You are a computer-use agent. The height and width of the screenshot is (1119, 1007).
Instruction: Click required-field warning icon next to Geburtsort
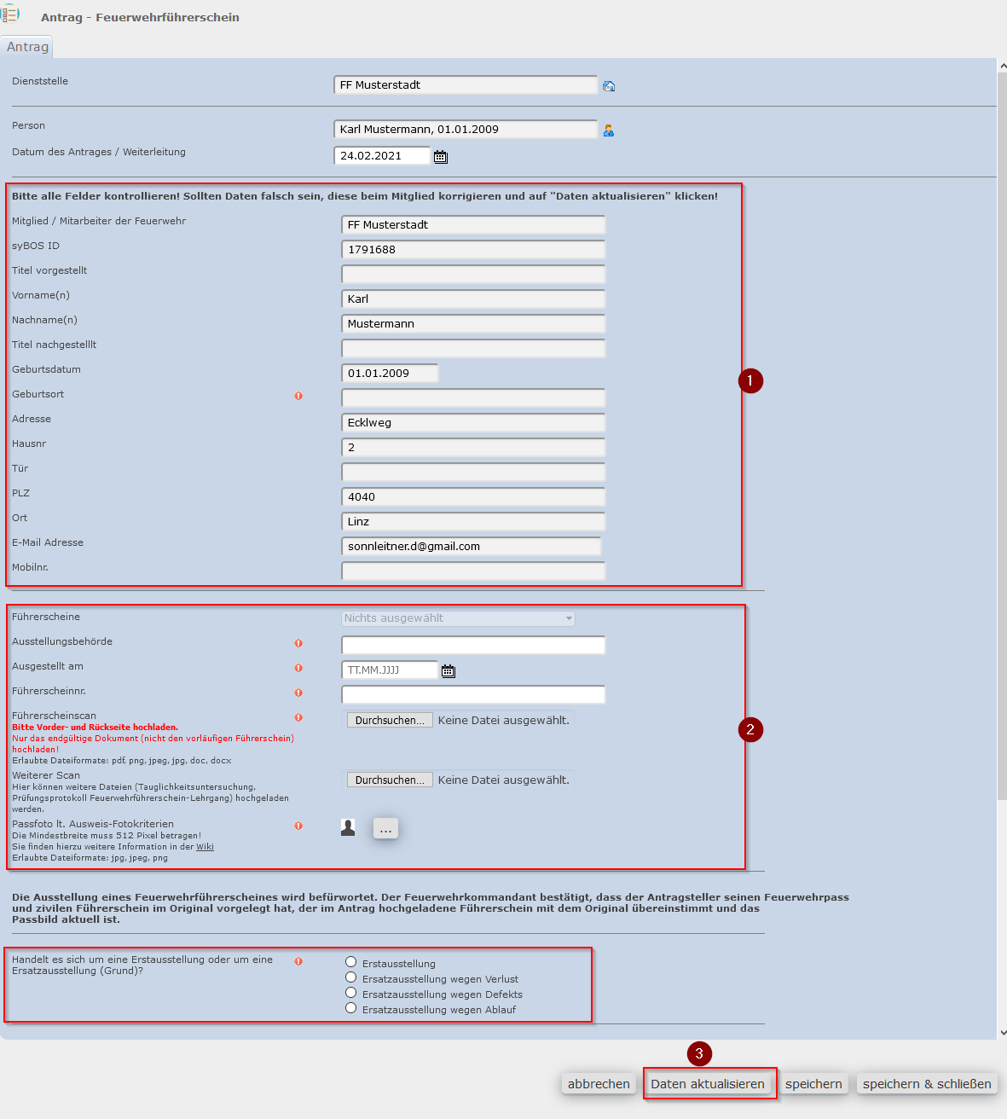298,396
